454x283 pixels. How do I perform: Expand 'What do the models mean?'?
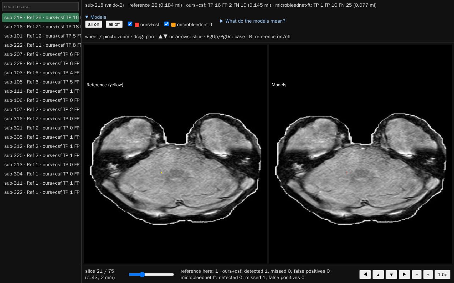pyautogui.click(x=253, y=21)
